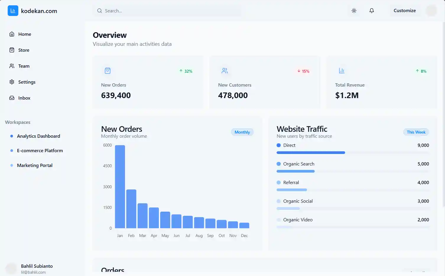
Task: Select the E-commerce Platform workspace
Action: tap(40, 150)
